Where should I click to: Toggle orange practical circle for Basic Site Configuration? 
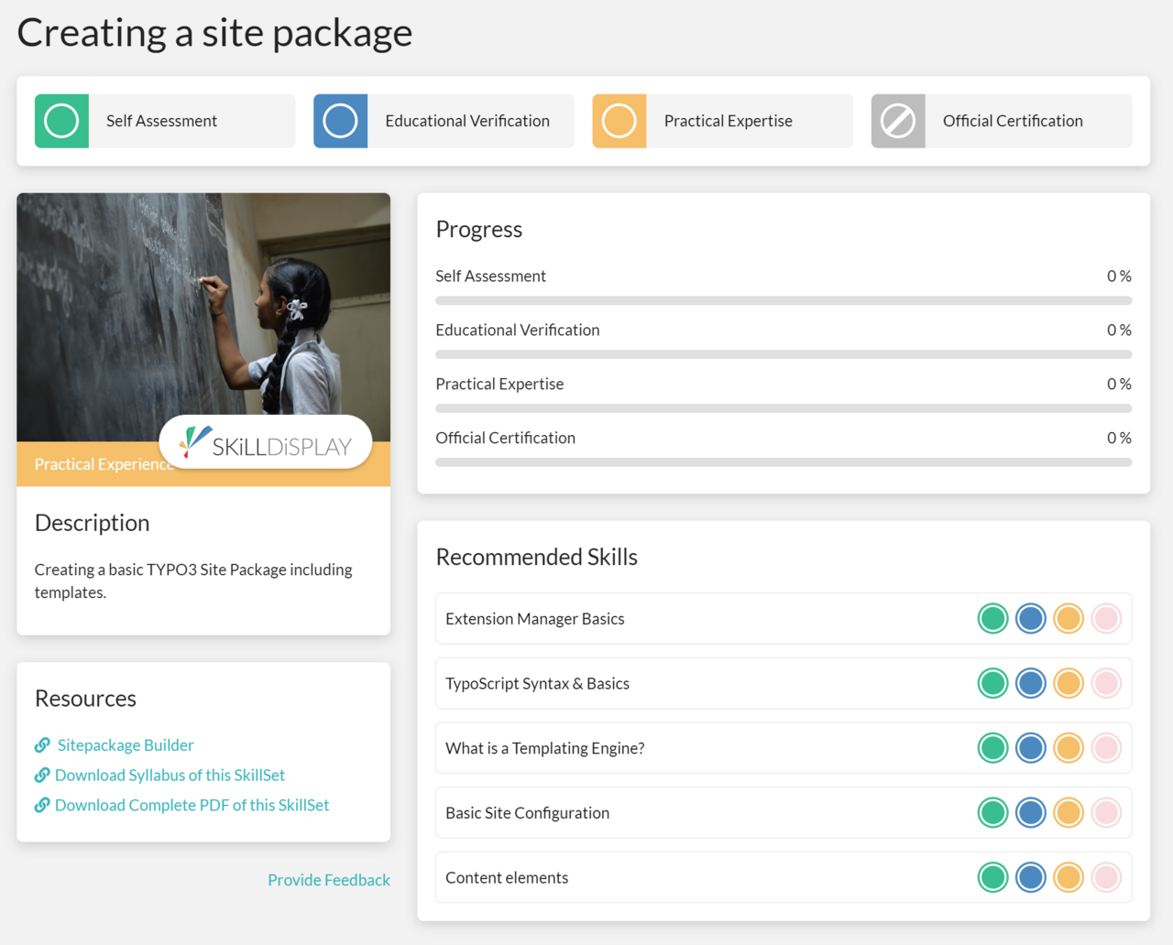(x=1069, y=813)
